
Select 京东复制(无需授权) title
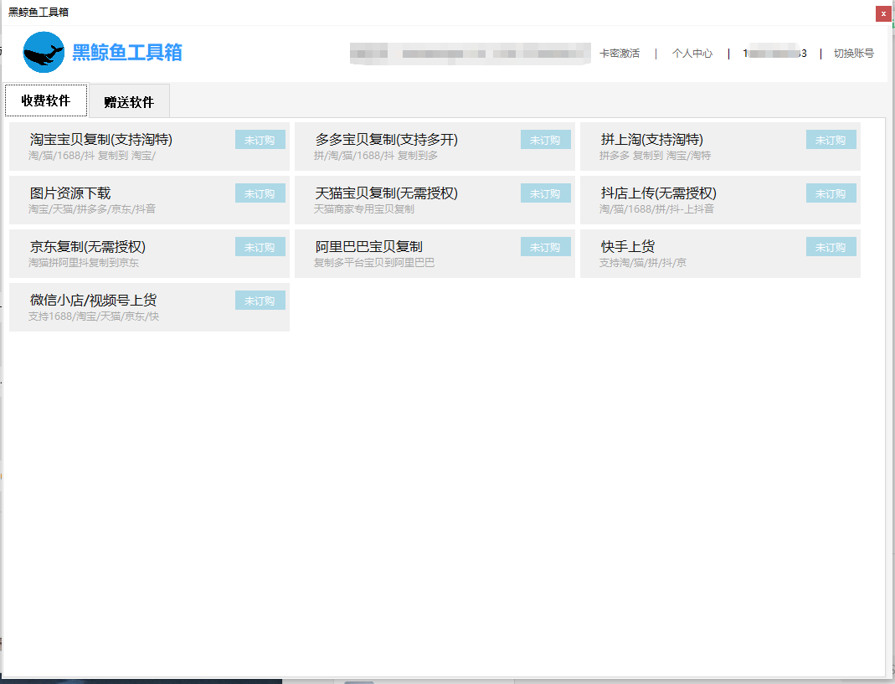click(x=88, y=247)
